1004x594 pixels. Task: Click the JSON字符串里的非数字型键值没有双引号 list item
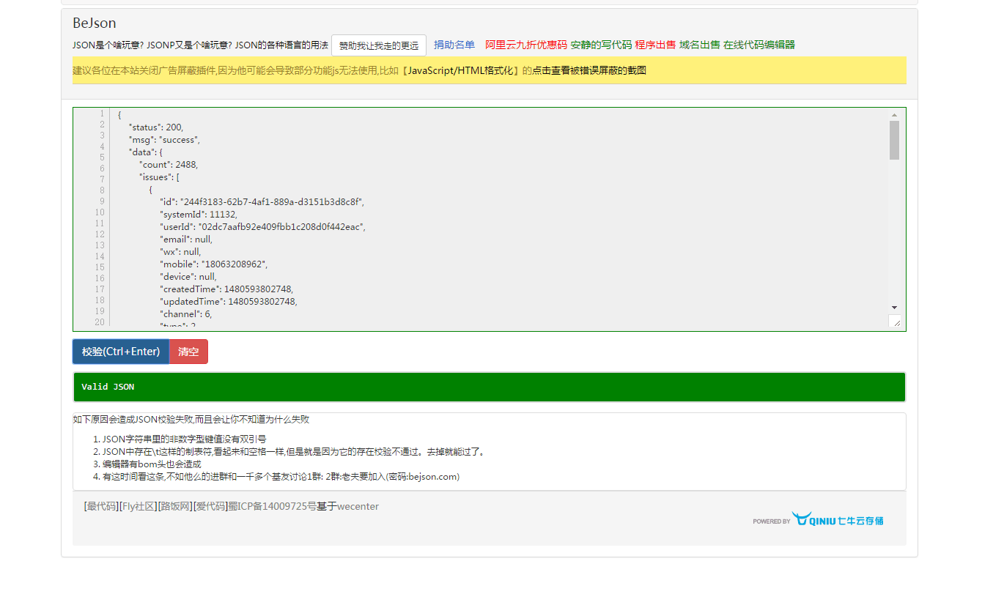click(x=184, y=439)
